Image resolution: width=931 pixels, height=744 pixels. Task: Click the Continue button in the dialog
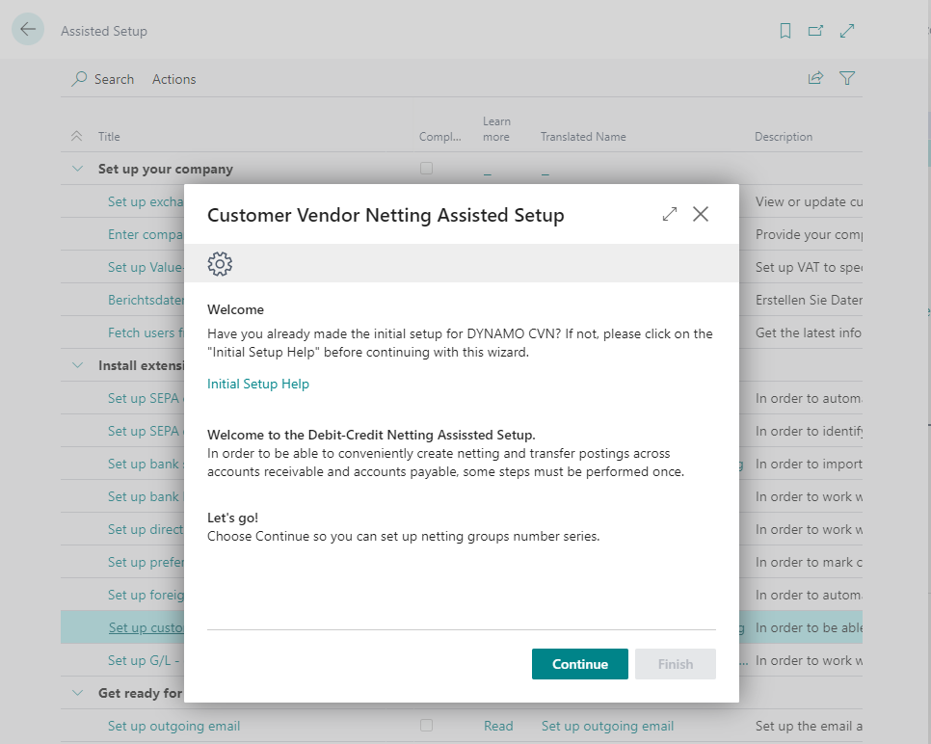pos(579,663)
